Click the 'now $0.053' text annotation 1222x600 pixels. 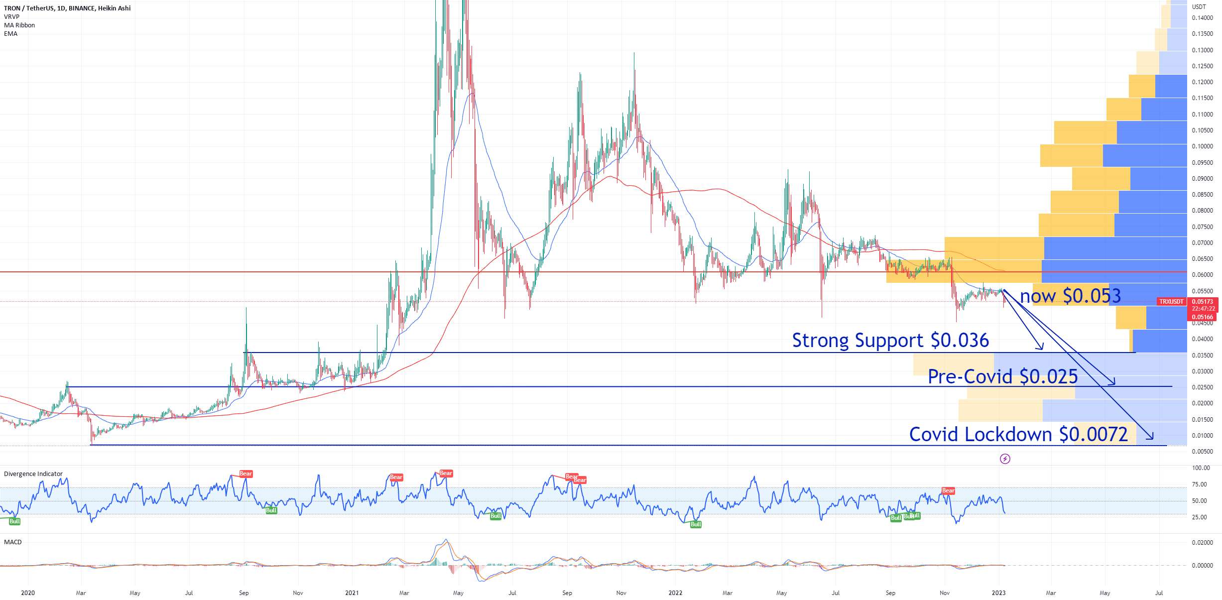coord(1070,296)
